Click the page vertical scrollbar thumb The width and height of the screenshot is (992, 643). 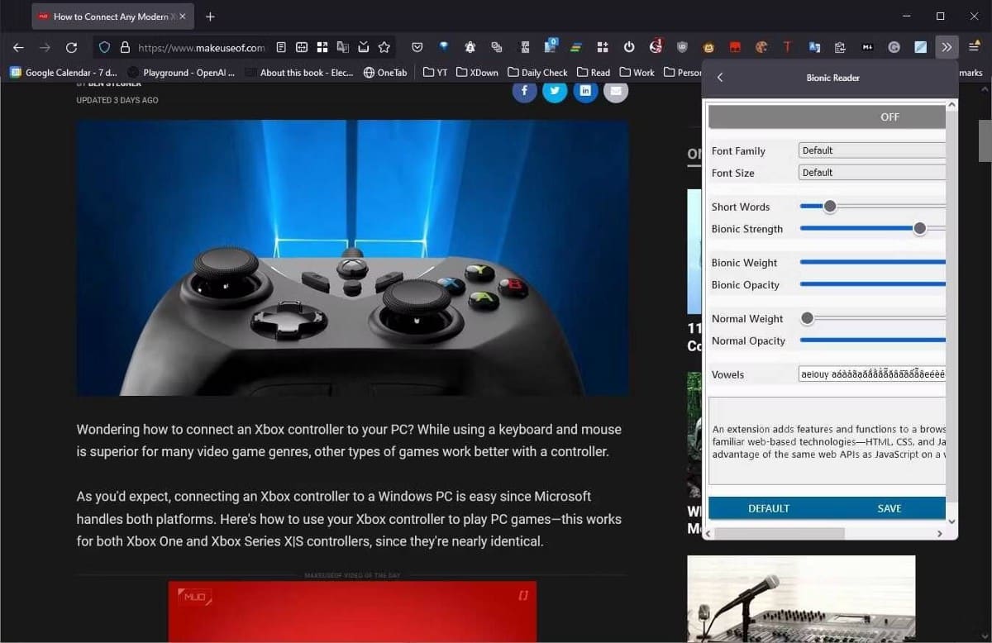tap(985, 141)
